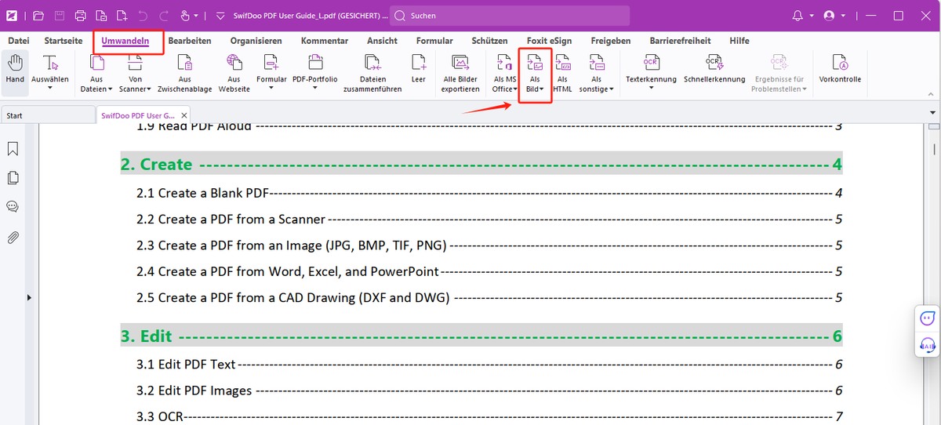Open the Hilfe tab
941x425 pixels.
(739, 41)
